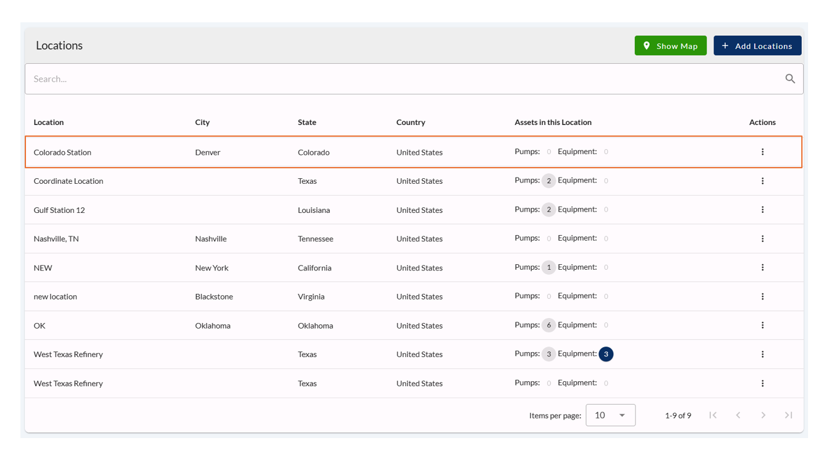Jump to the first page icon
This screenshot has width=826, height=456.
click(713, 415)
